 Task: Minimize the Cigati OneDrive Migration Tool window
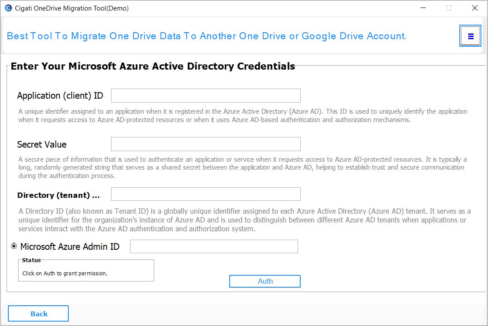pos(423,8)
